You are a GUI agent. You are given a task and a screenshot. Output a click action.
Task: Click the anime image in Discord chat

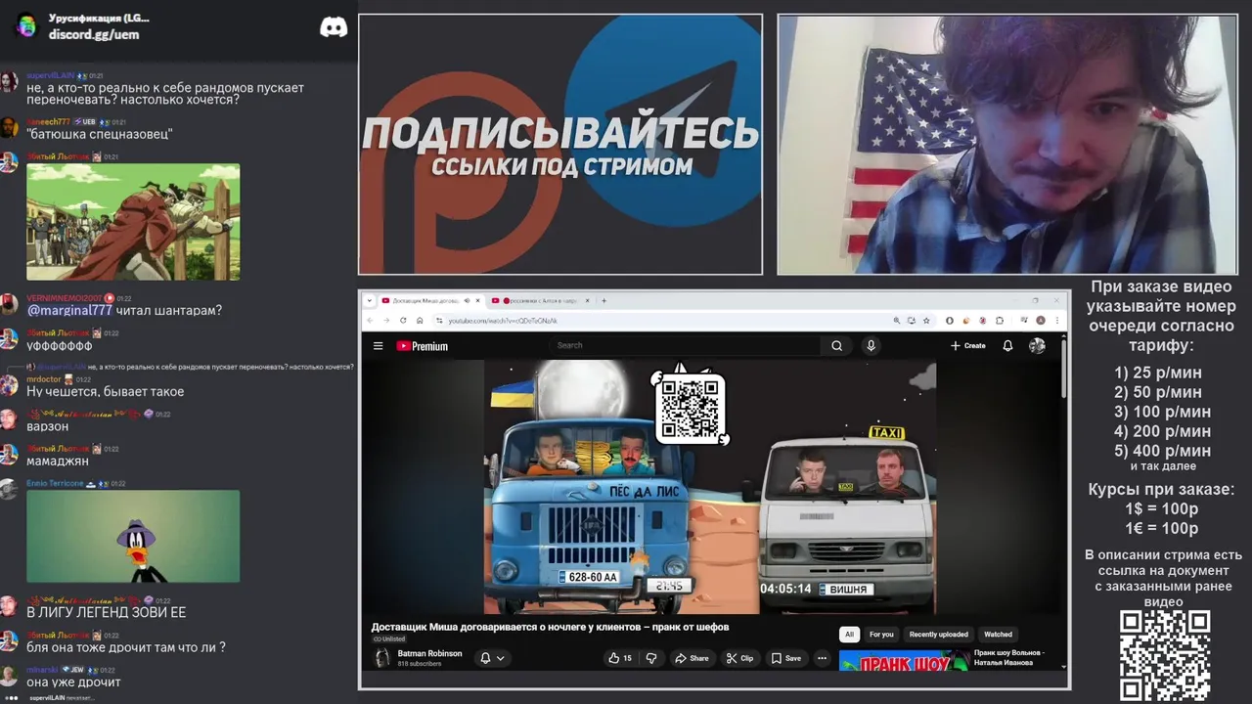click(133, 222)
